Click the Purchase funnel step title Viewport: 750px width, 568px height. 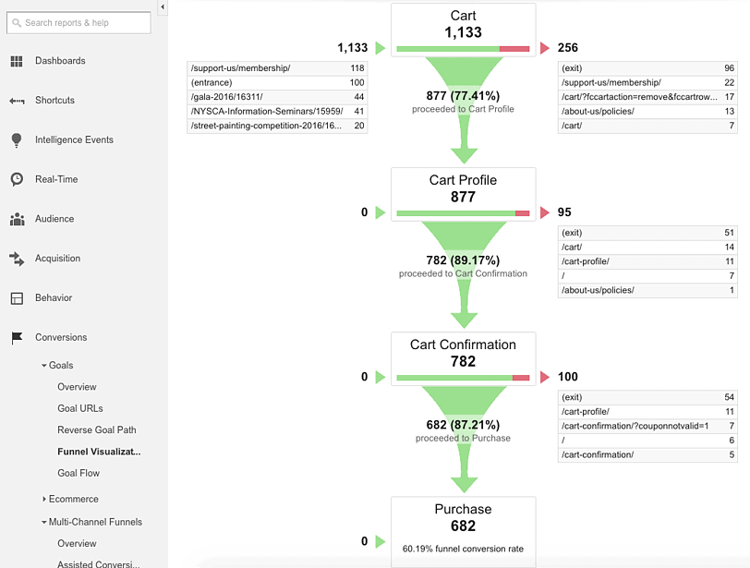point(463,509)
